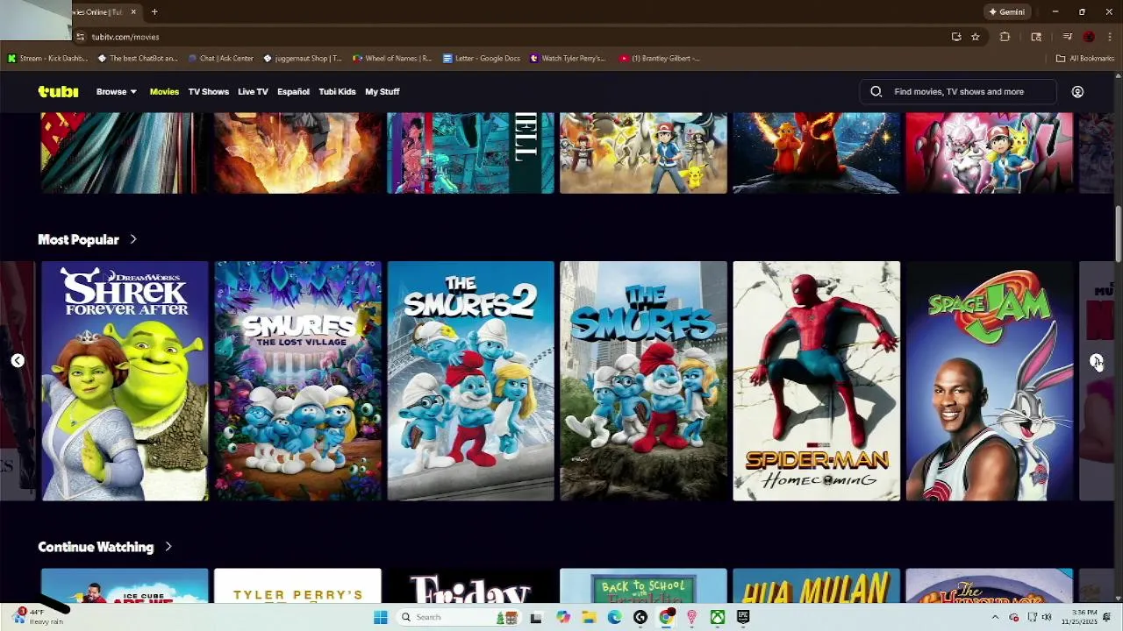Choose The Smurfs city skyline poster
Image resolution: width=1123 pixels, height=631 pixels.
[643, 380]
